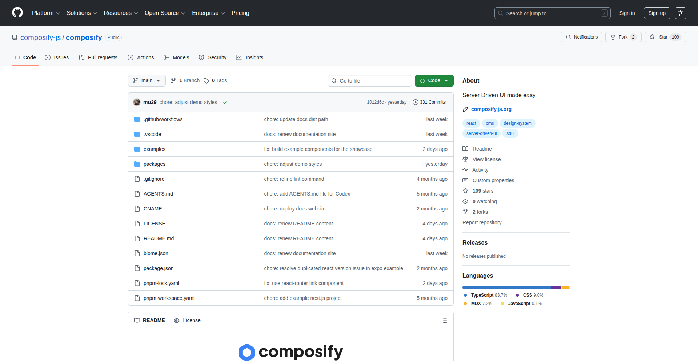Open the green Code dropdown
698x361 pixels.
(434, 80)
